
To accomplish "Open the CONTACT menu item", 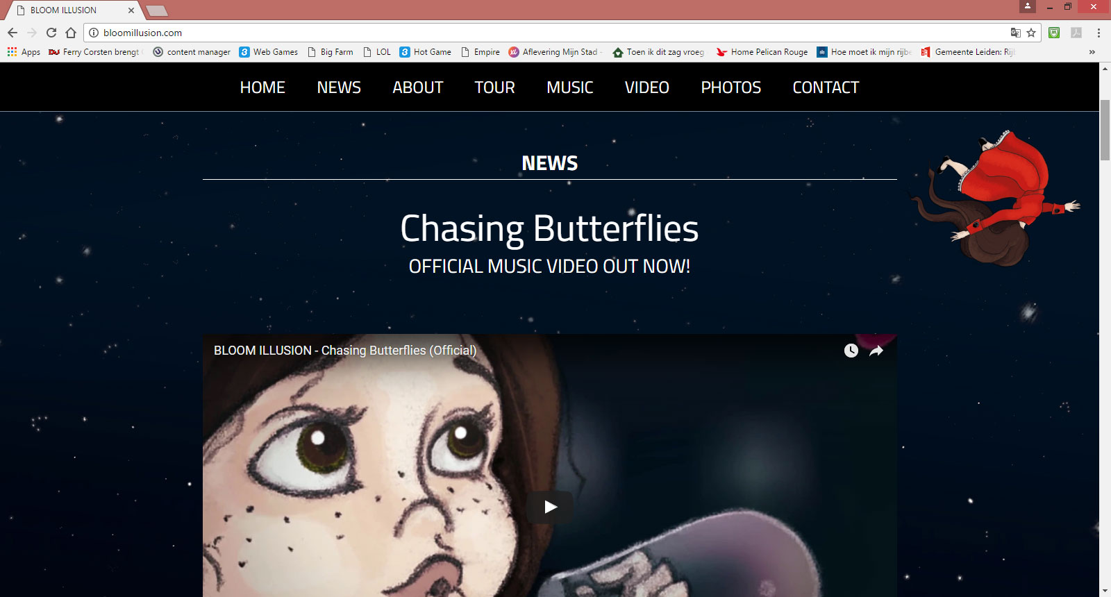I will 826,87.
